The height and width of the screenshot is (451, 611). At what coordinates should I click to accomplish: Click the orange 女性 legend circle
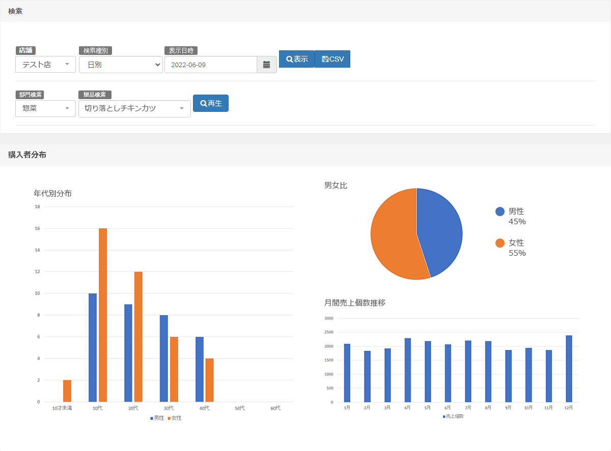(500, 243)
